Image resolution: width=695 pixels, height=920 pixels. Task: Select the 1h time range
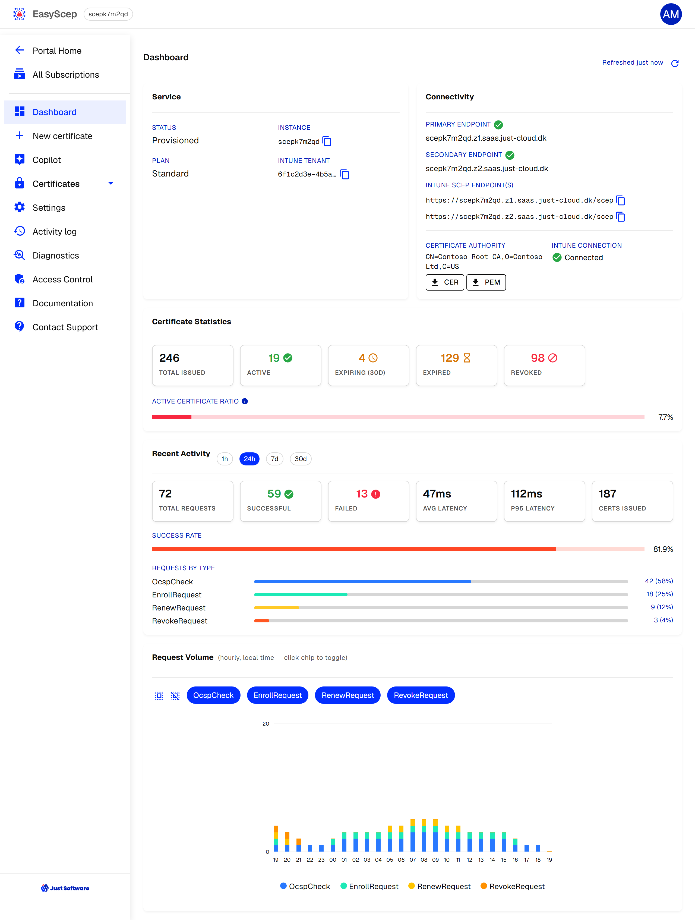coord(225,459)
